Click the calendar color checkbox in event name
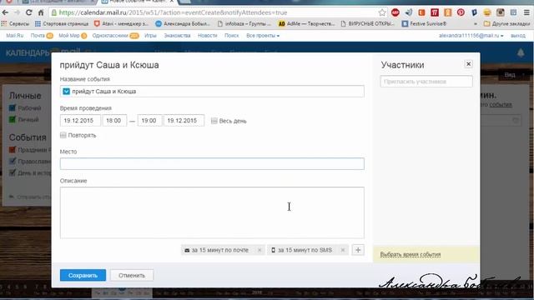 pyautogui.click(x=67, y=91)
